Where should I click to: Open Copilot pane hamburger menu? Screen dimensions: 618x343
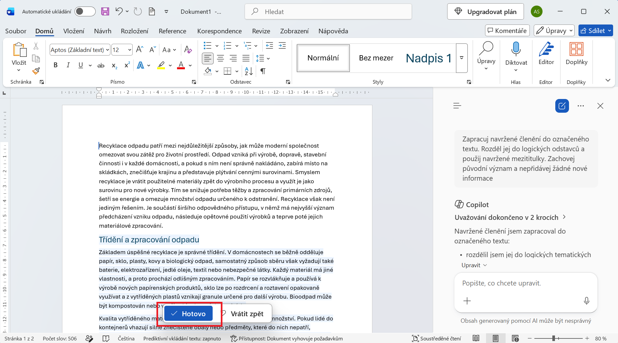coord(457,106)
